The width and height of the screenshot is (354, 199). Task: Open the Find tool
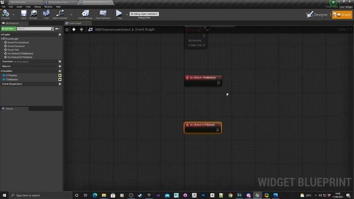click(46, 14)
